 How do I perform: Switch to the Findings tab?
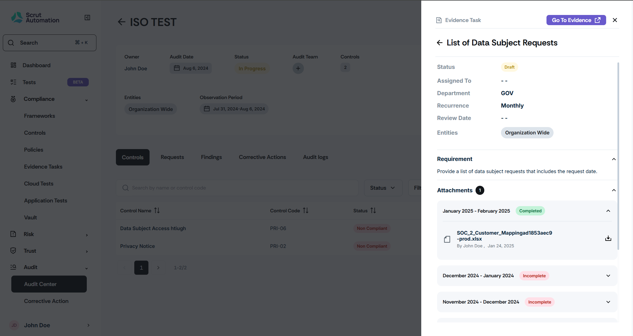211,157
